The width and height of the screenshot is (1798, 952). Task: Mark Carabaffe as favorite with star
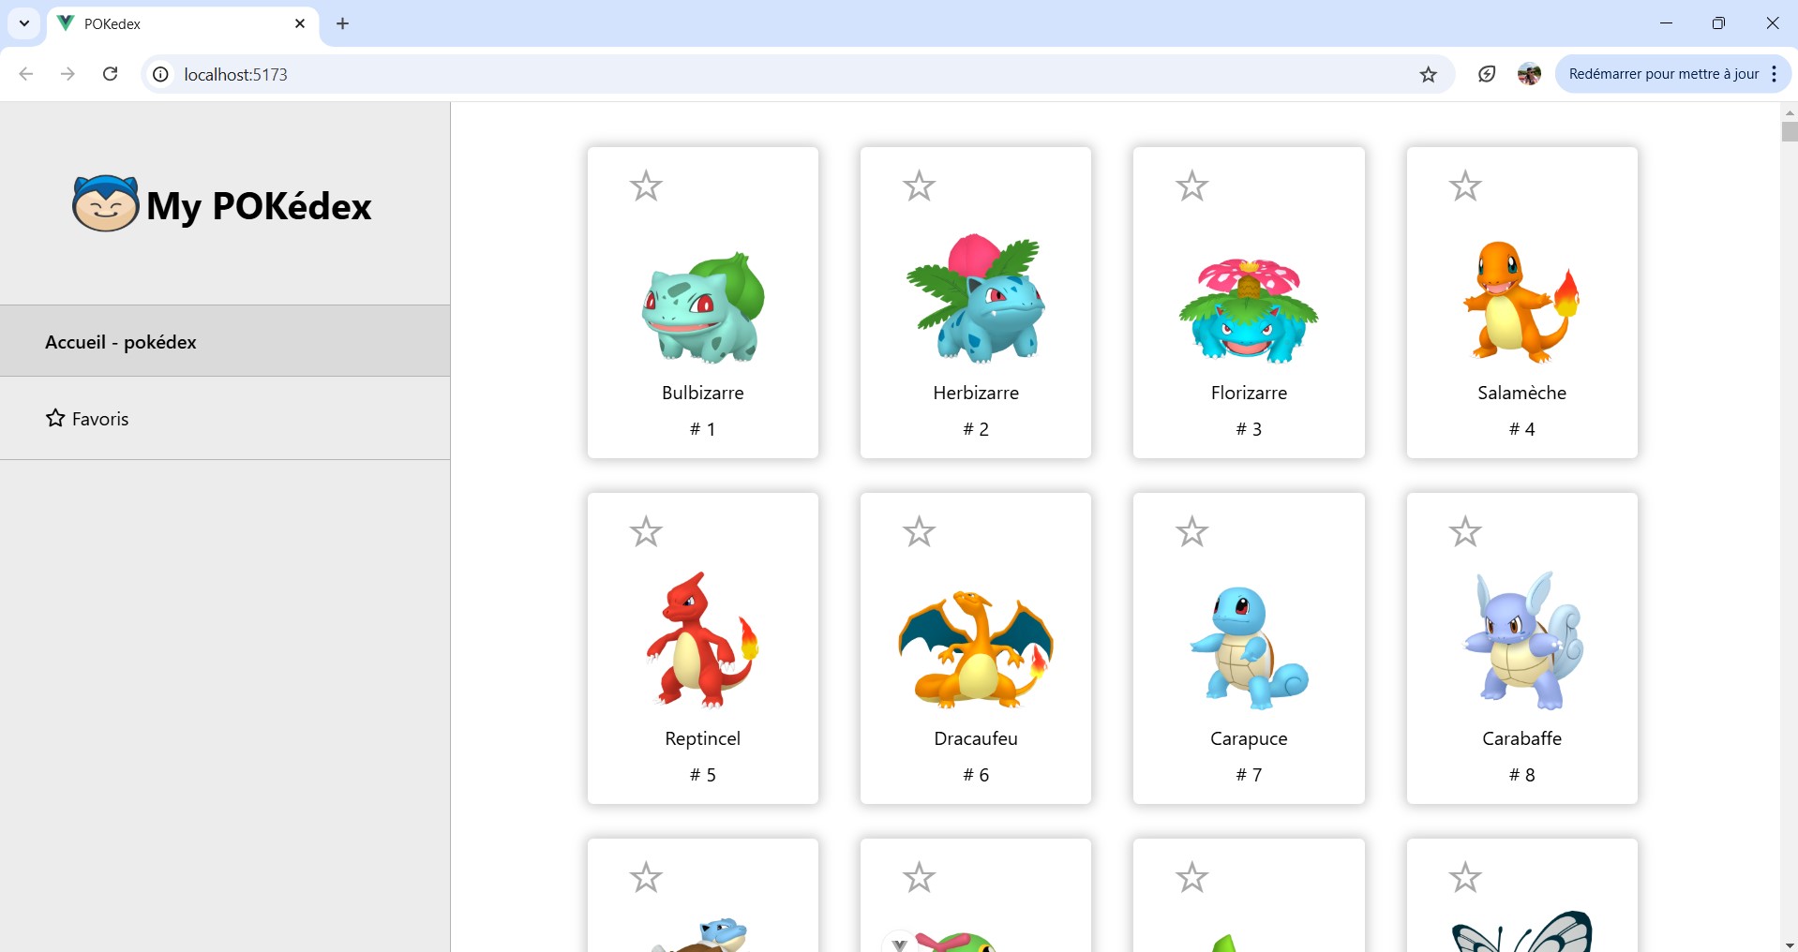point(1465,531)
